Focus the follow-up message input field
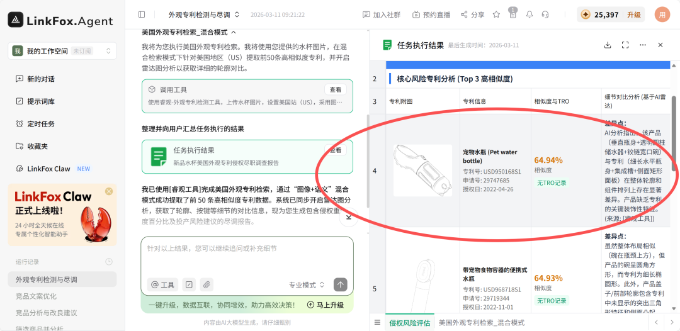680x331 pixels. tap(247, 255)
